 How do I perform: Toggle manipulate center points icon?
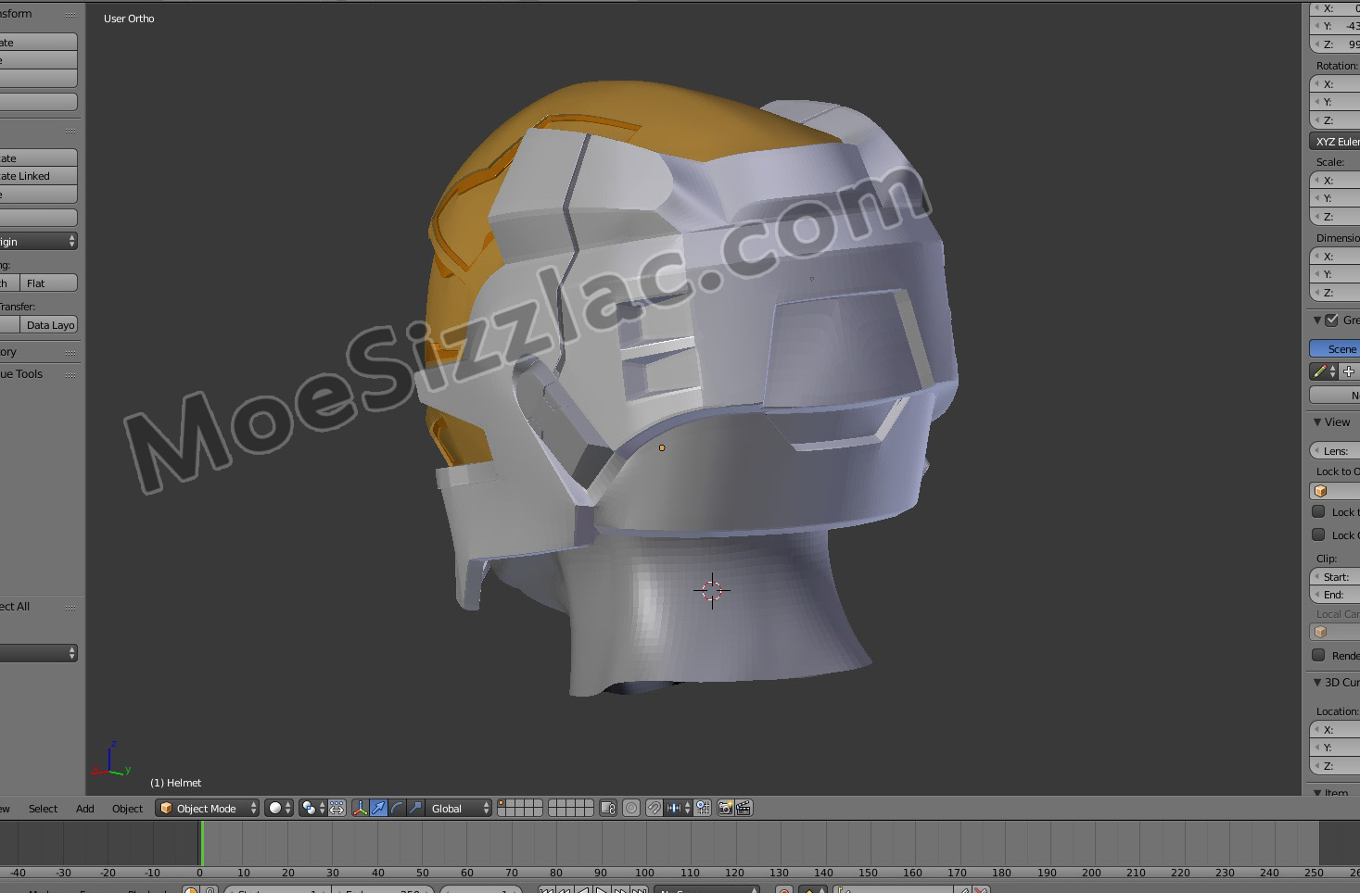337,808
